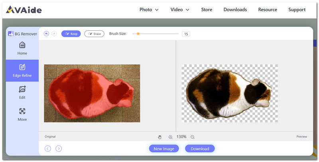Viewport: 319px width, 162px height.
Task: Open the Store menu item
Action: pyautogui.click(x=207, y=10)
